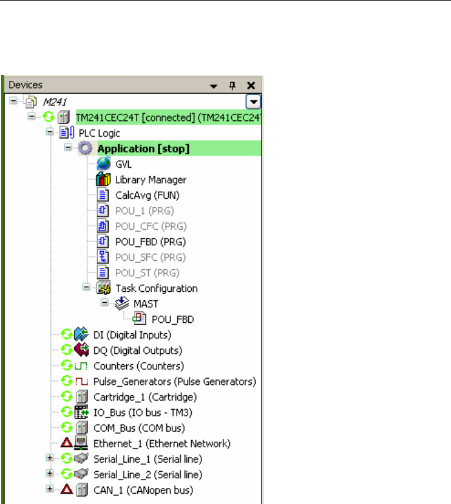Collapse the Application [stop] node
451x504 pixels.
[x=68, y=148]
